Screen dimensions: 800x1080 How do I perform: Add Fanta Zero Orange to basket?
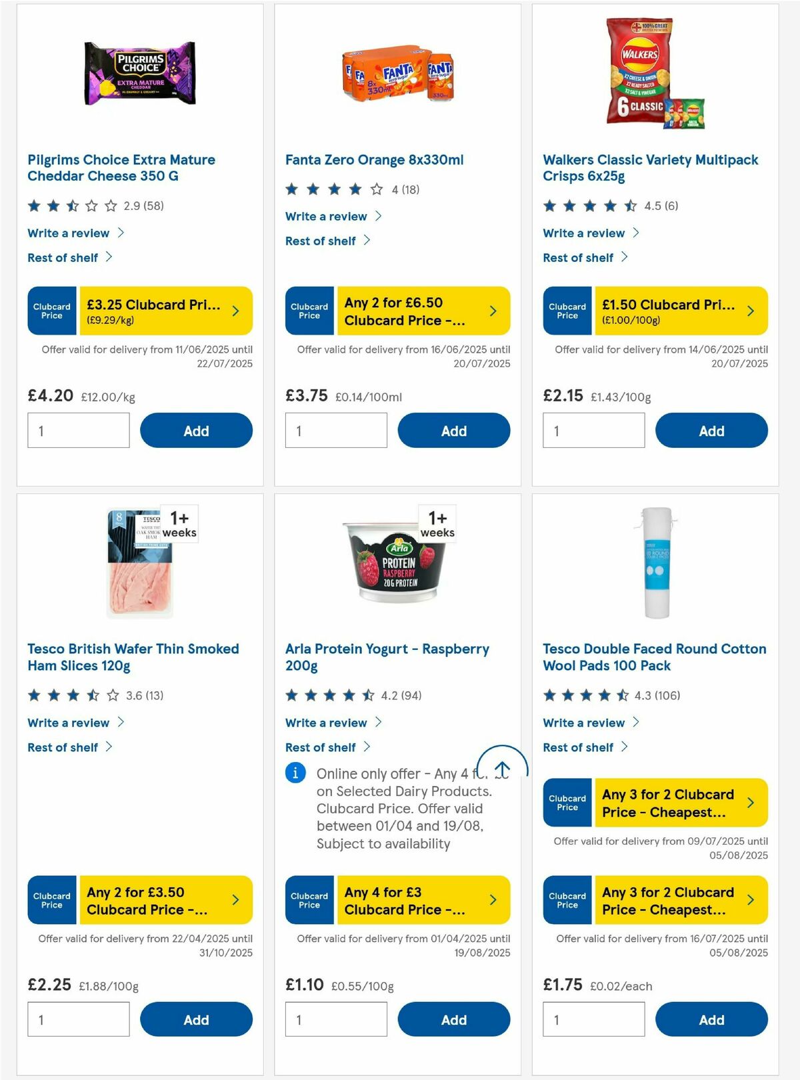pos(454,431)
